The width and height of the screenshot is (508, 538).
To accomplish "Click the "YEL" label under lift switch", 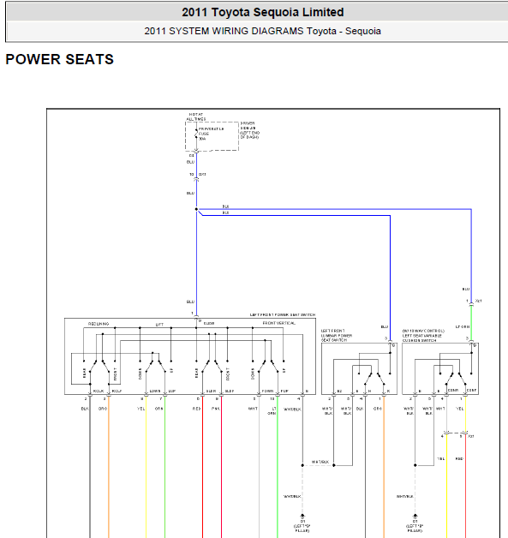I will click(x=141, y=409).
